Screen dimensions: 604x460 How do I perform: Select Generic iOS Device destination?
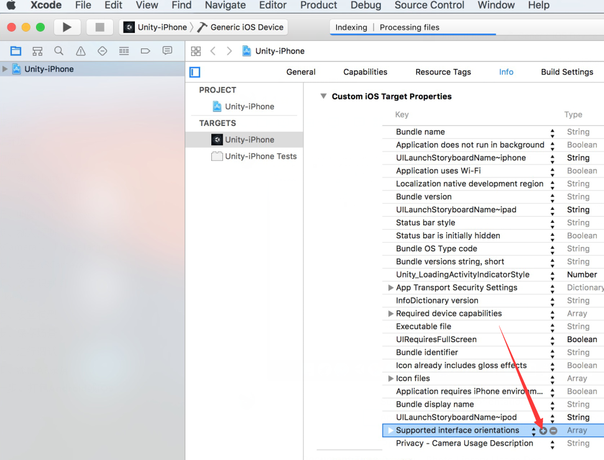point(240,27)
